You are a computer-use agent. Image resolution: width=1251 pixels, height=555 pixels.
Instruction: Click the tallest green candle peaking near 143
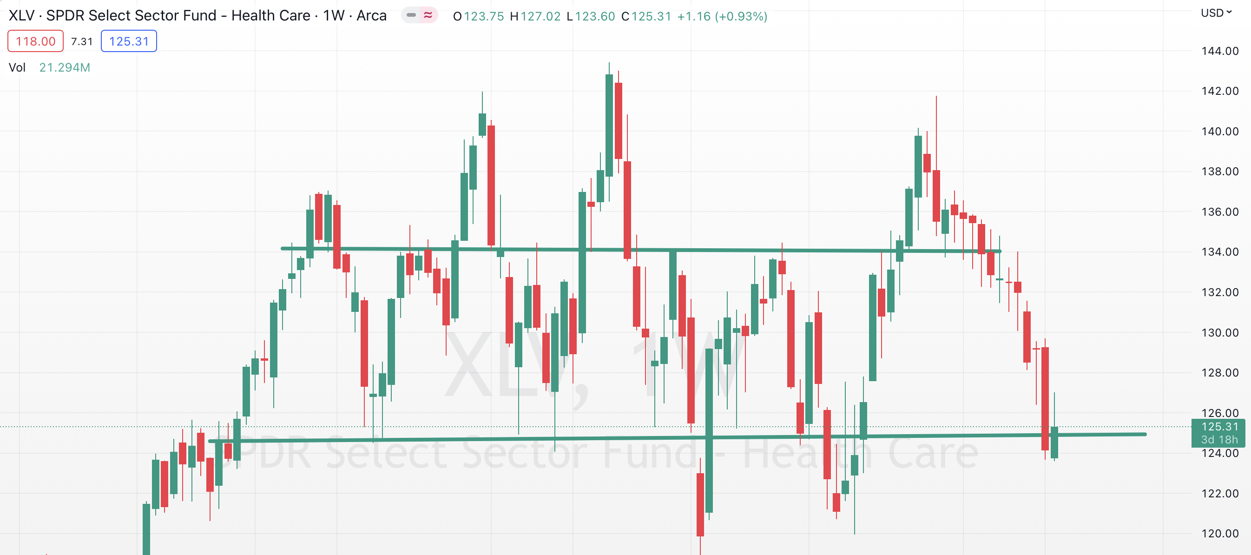[609, 126]
